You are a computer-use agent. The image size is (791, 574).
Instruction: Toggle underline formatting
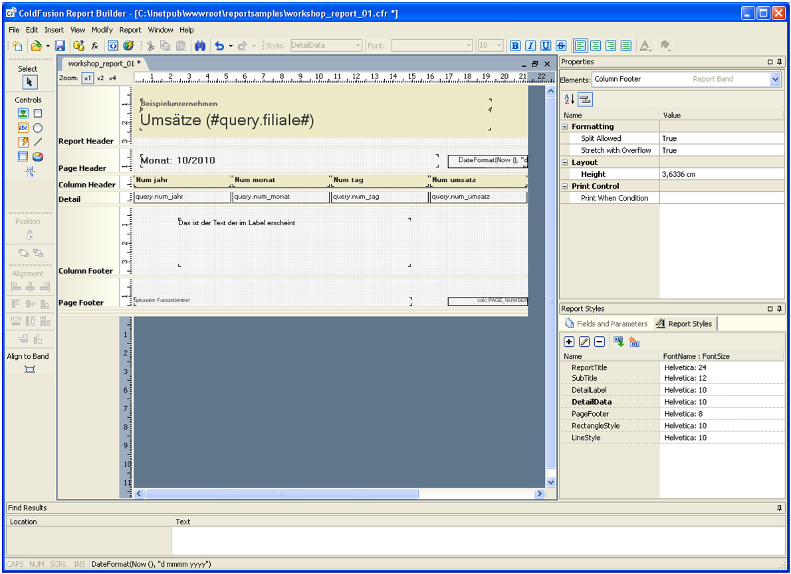545,46
